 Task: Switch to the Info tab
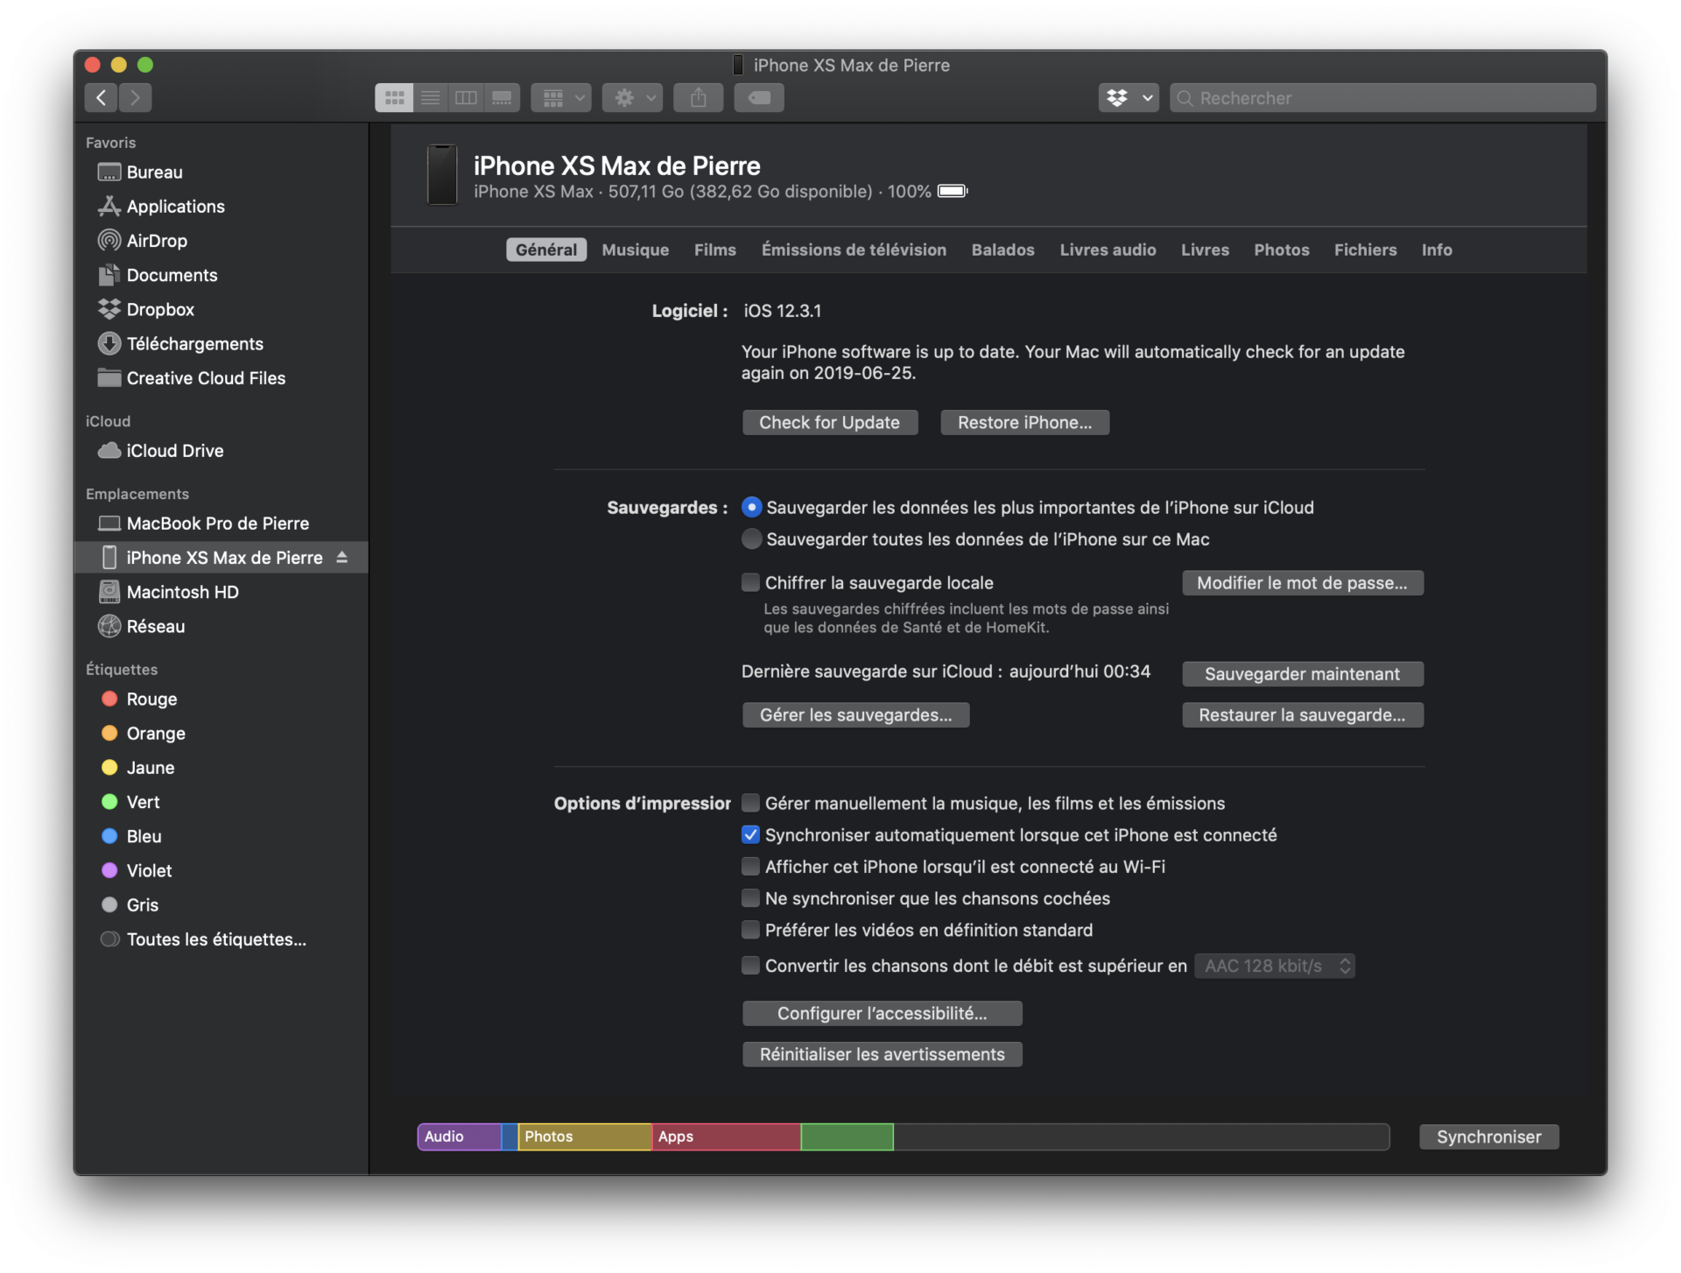click(1437, 250)
